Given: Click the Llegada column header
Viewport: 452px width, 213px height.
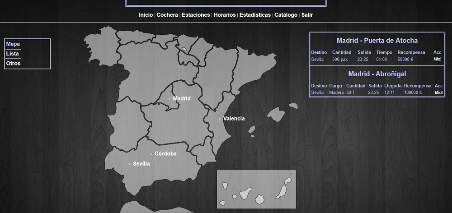Looking at the screenshot, I should (393, 86).
